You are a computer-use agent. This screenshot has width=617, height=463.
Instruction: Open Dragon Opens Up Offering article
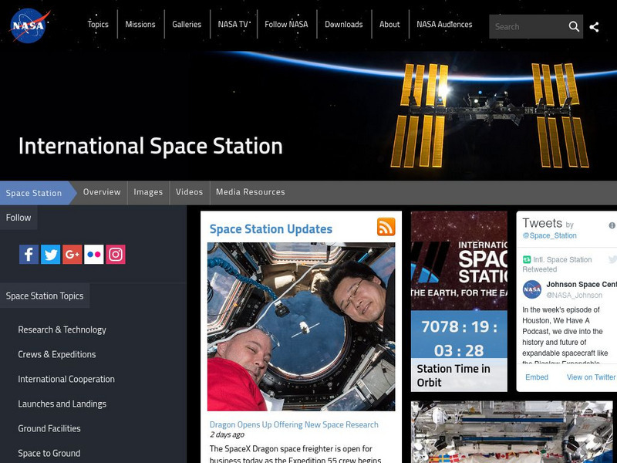point(294,424)
